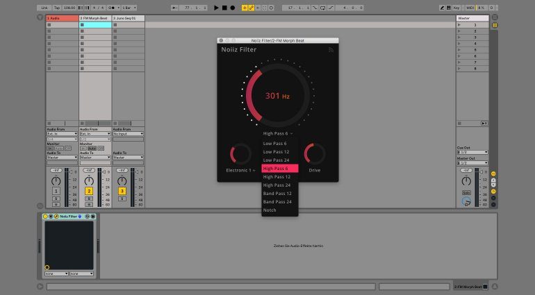Launch Master scene 8
The image size is (535, 295).
459,69
